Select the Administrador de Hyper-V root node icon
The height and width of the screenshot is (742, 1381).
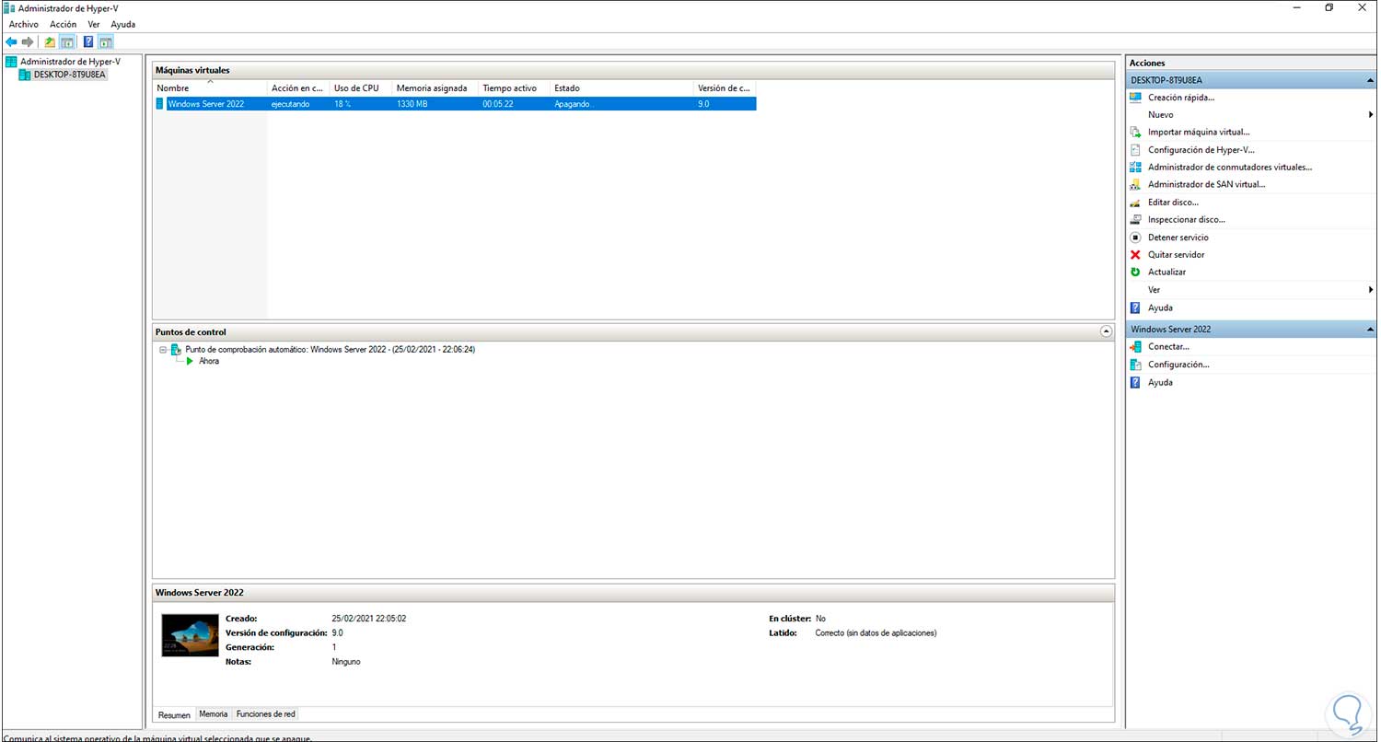coord(11,62)
